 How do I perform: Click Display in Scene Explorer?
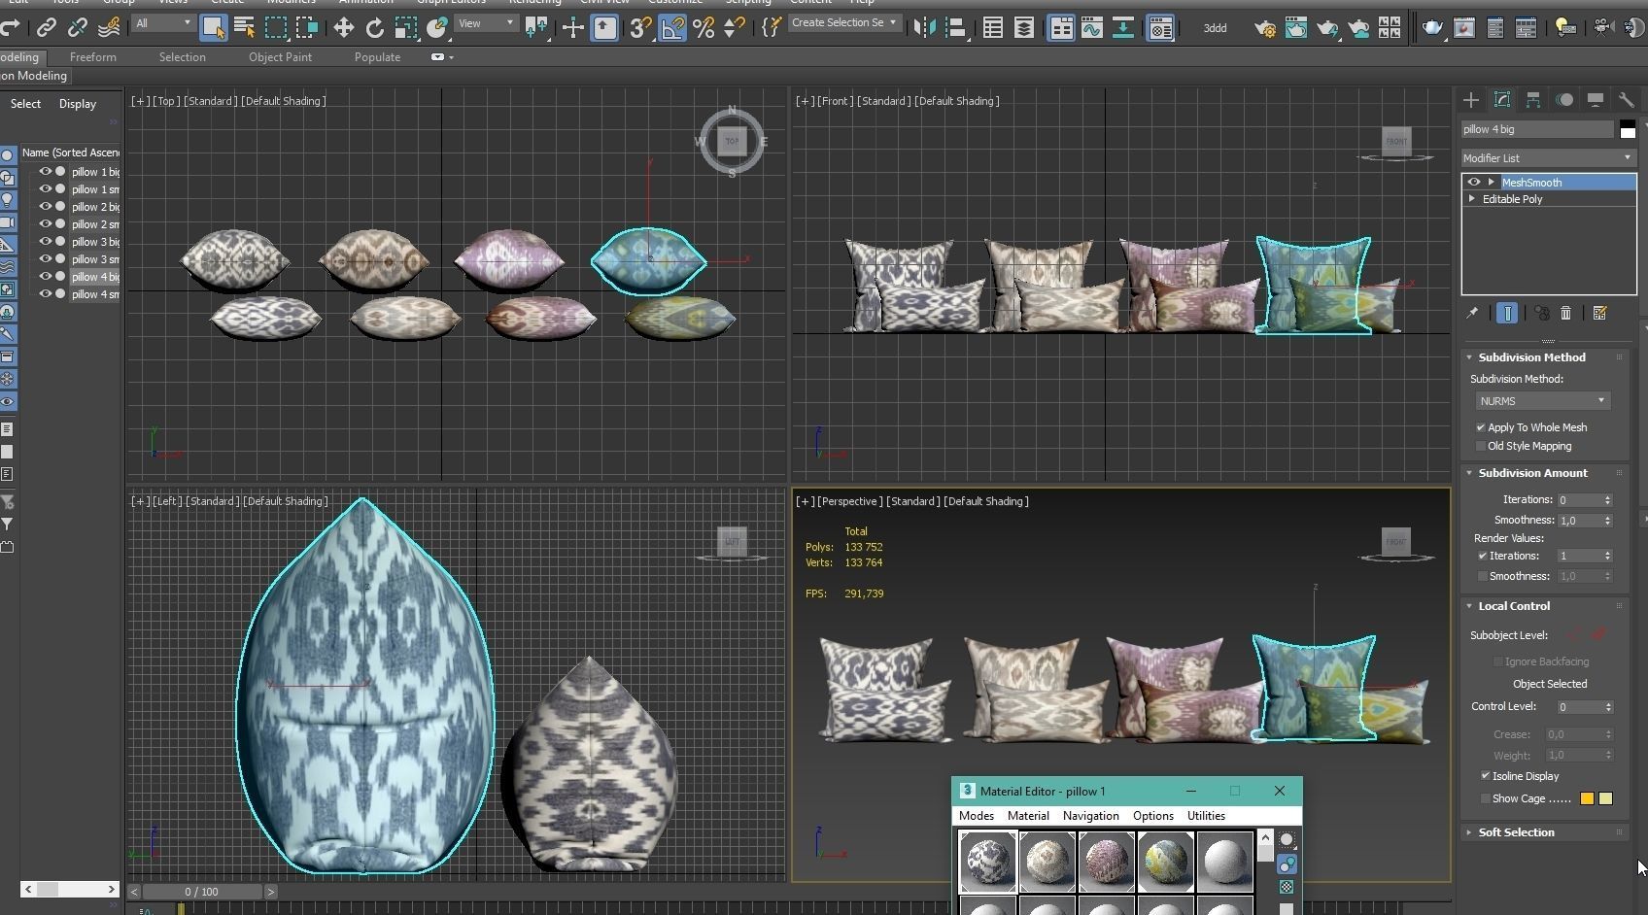[x=78, y=104]
